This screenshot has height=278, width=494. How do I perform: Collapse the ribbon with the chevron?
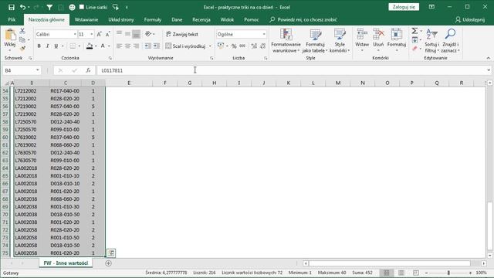tap(488, 58)
